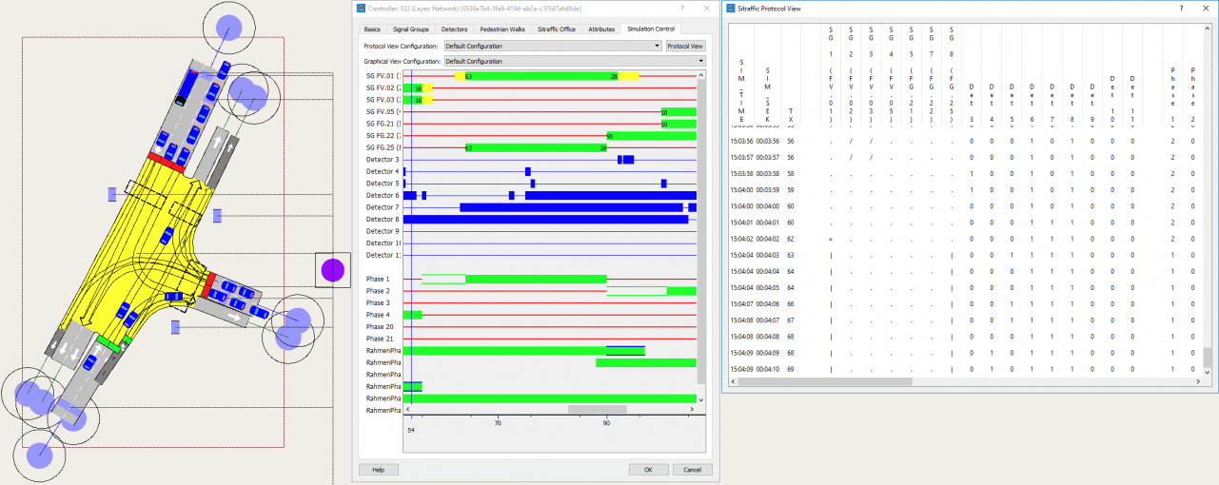Select the SG FV.02 row label
This screenshot has width=1219, height=485.
(x=383, y=87)
